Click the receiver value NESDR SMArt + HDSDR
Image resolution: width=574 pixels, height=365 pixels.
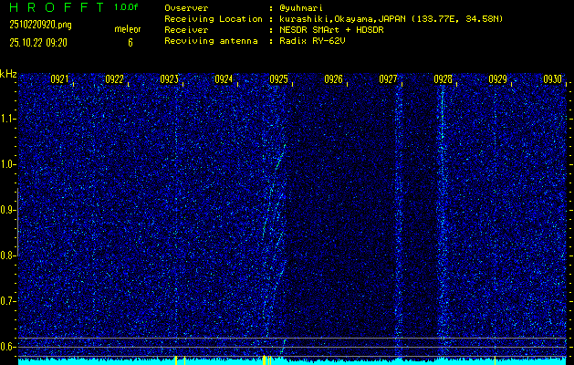(331, 30)
